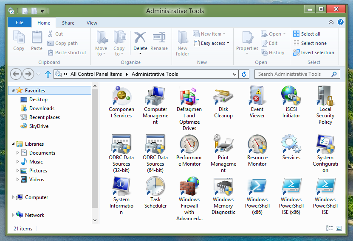Viewport: 353px width, 241px height.
Task: Select the Local Security Policy icon
Action: 325,105
